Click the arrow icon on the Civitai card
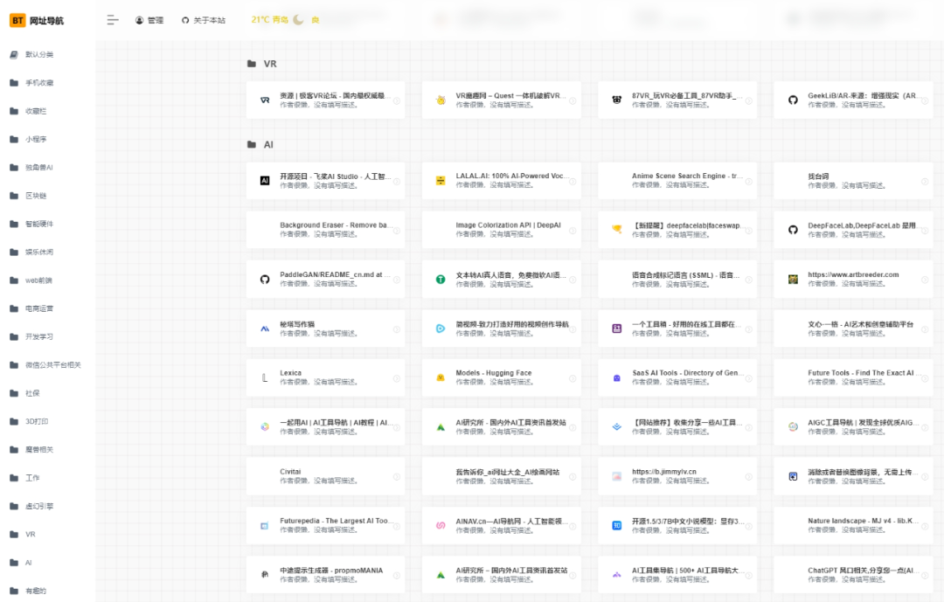The image size is (944, 602). click(x=397, y=477)
